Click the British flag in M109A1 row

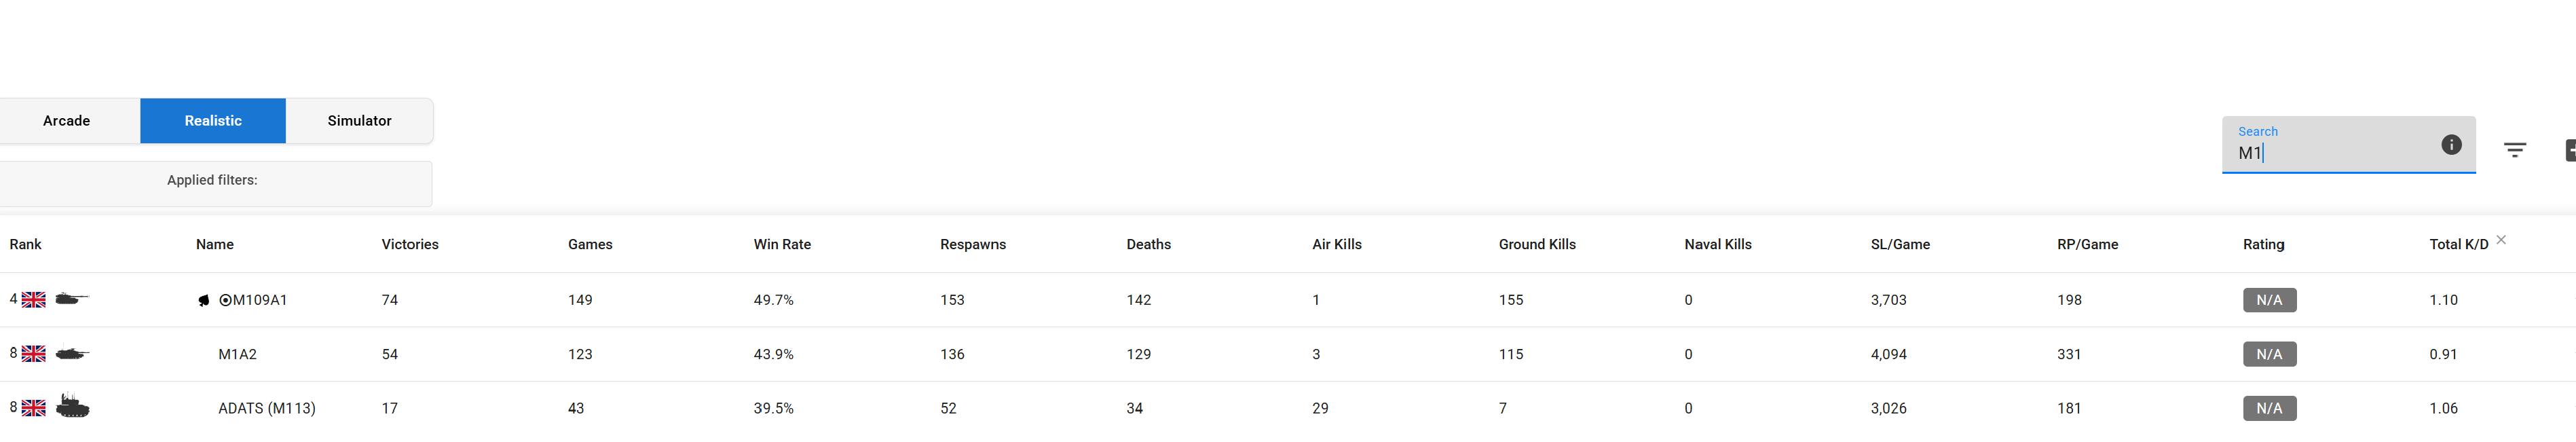click(x=34, y=300)
